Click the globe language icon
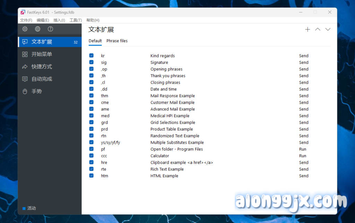 pyautogui.click(x=38, y=29)
